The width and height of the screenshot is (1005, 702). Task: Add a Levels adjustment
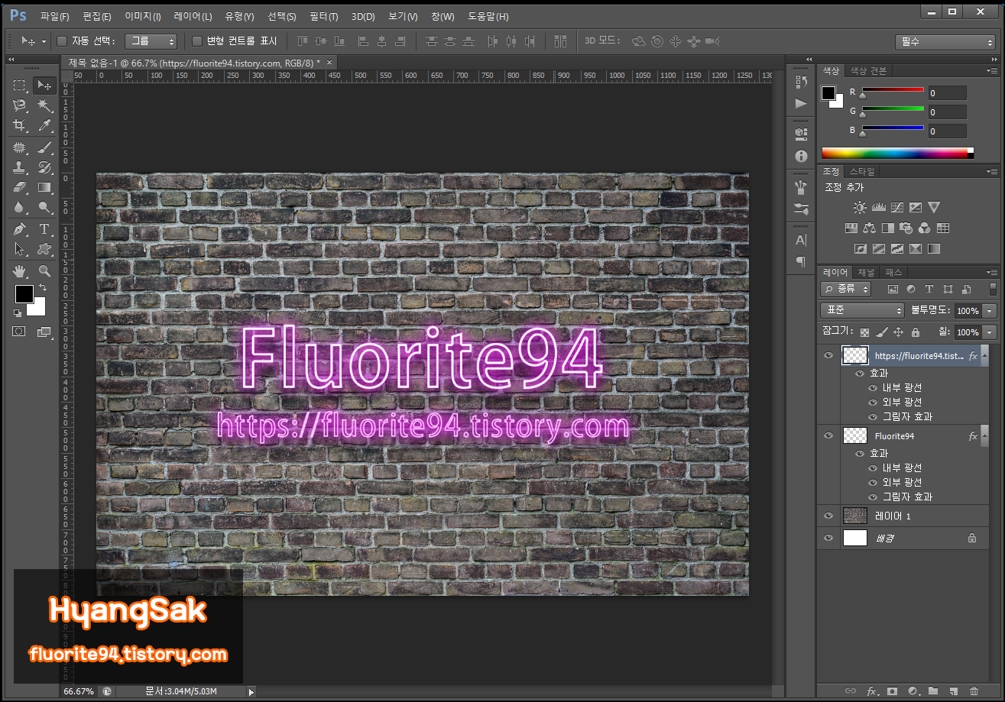[879, 207]
